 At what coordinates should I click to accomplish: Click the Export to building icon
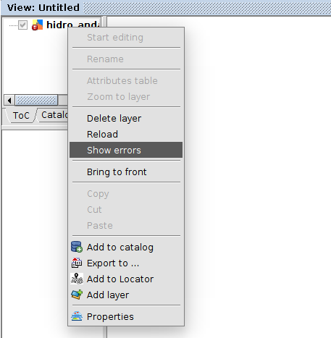click(x=77, y=263)
